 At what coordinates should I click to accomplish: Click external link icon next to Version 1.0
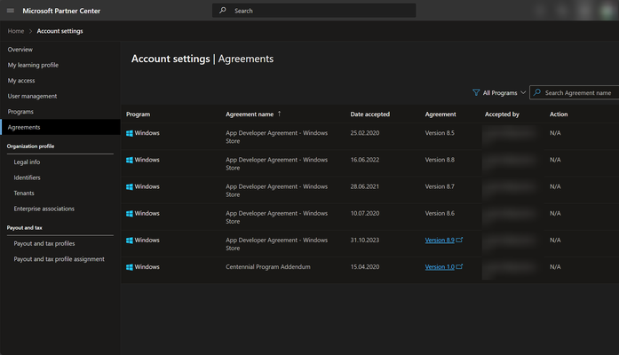pyautogui.click(x=459, y=266)
